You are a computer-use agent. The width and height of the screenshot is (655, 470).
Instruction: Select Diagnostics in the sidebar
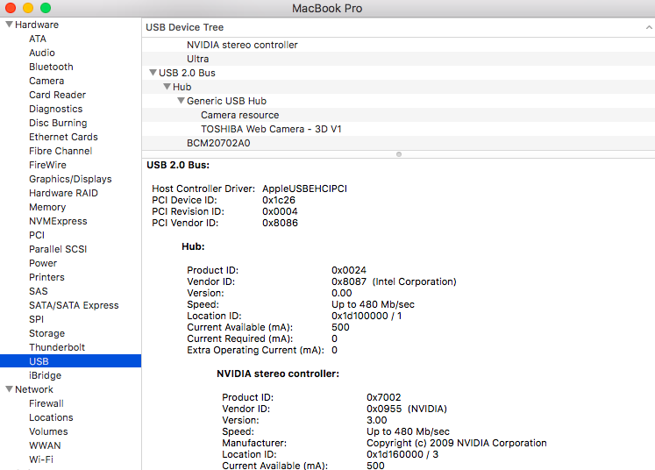pos(55,109)
